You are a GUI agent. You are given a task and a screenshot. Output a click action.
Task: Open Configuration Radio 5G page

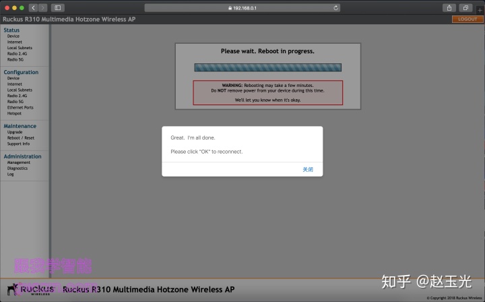pyautogui.click(x=15, y=102)
